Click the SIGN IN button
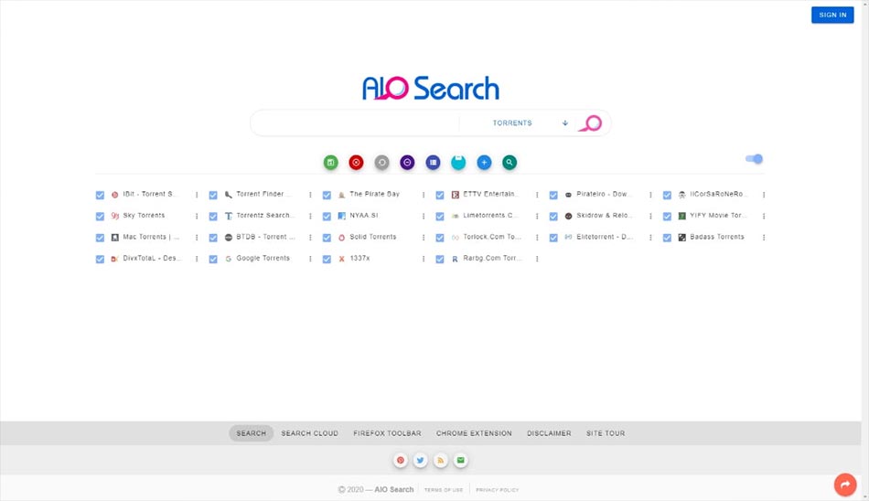 832,15
